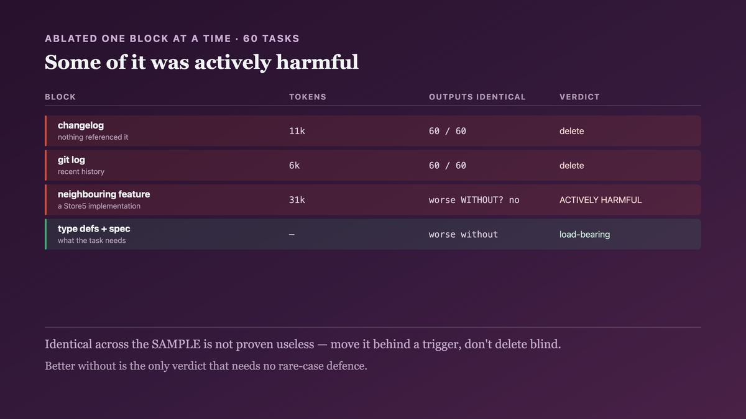The image size is (746, 419).
Task: Click 'what the task needs' subtitle
Action: (x=92, y=240)
